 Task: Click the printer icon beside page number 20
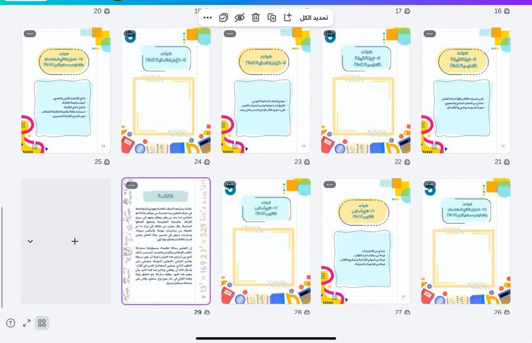[106, 11]
